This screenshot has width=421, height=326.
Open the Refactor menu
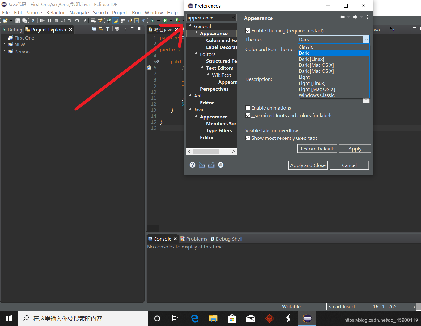[56, 12]
